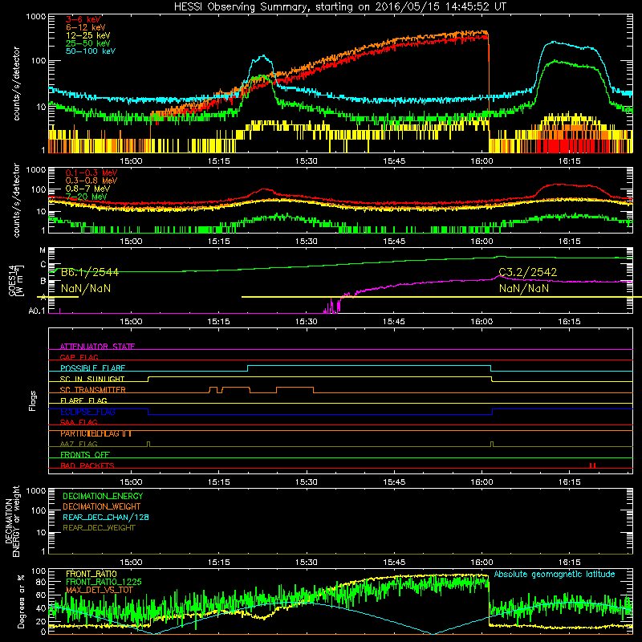
Task: Select the SC_IN_SUNLIGHT flag label
Action: coord(92,379)
